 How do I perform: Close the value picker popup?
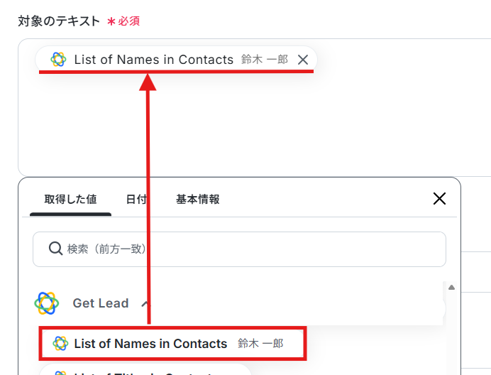tap(439, 198)
